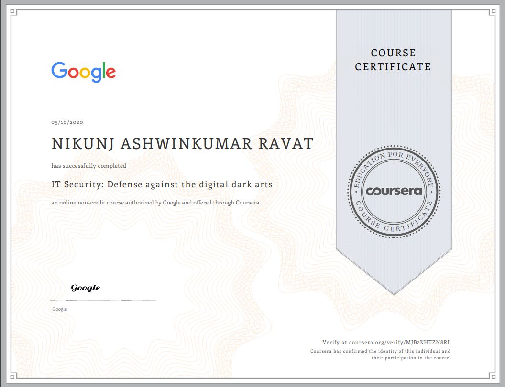
Task: Click the online non-credit course description line
Action: coord(155,203)
